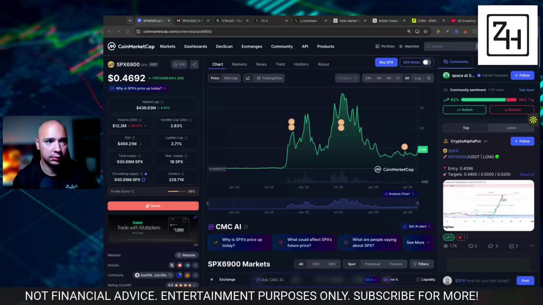Open the X social link for SPX

click(x=172, y=265)
